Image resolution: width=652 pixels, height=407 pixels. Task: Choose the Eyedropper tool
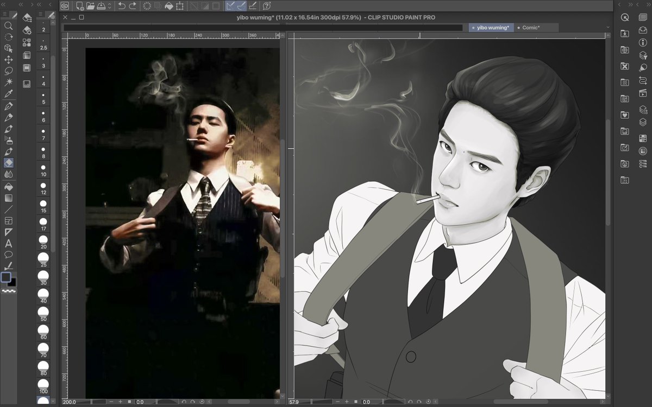(8, 94)
